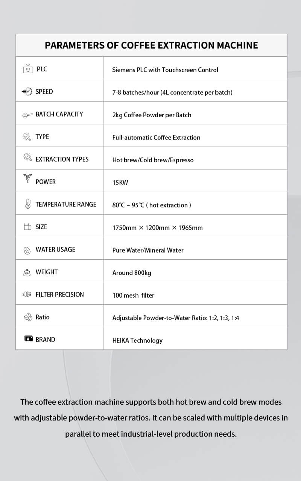
Task: Click the KG weight icon beside WEIGHT
Action: tap(27, 273)
